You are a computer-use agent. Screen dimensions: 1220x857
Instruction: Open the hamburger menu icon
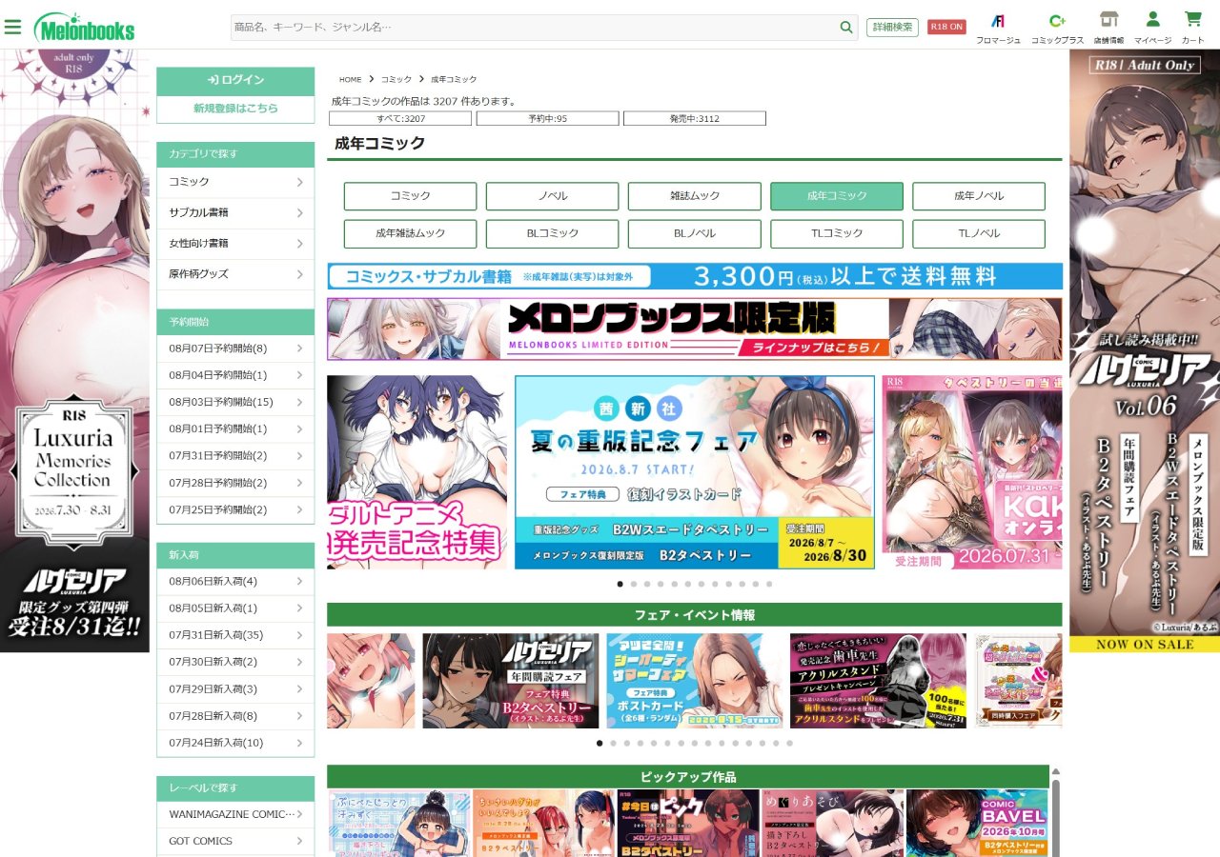point(12,27)
